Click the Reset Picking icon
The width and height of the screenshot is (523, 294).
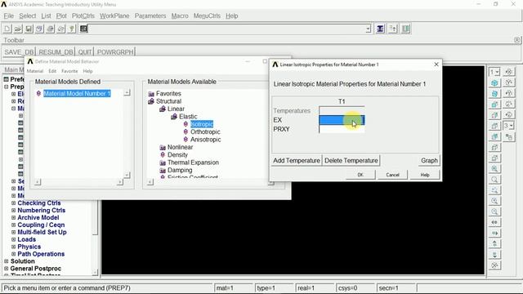point(392,29)
